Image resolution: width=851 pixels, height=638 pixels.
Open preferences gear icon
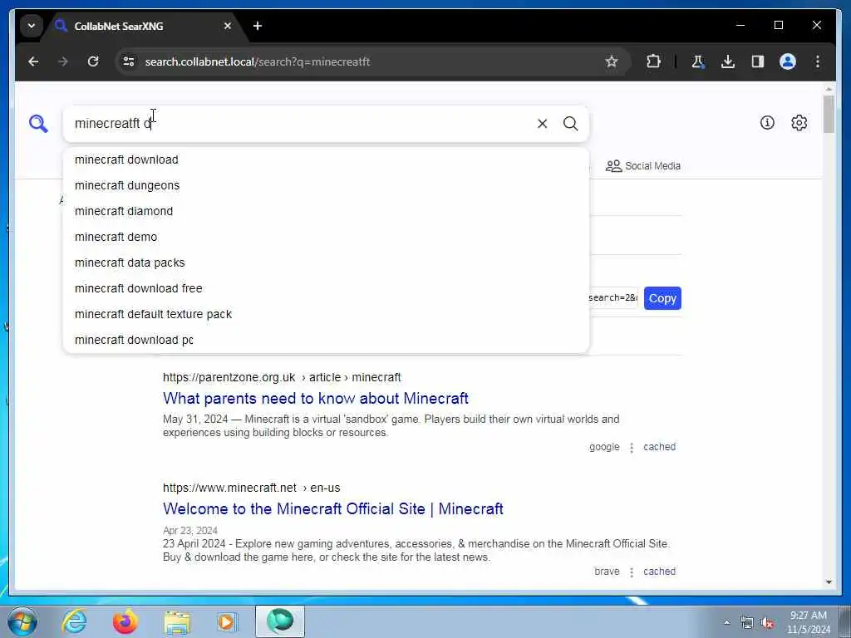click(x=799, y=123)
